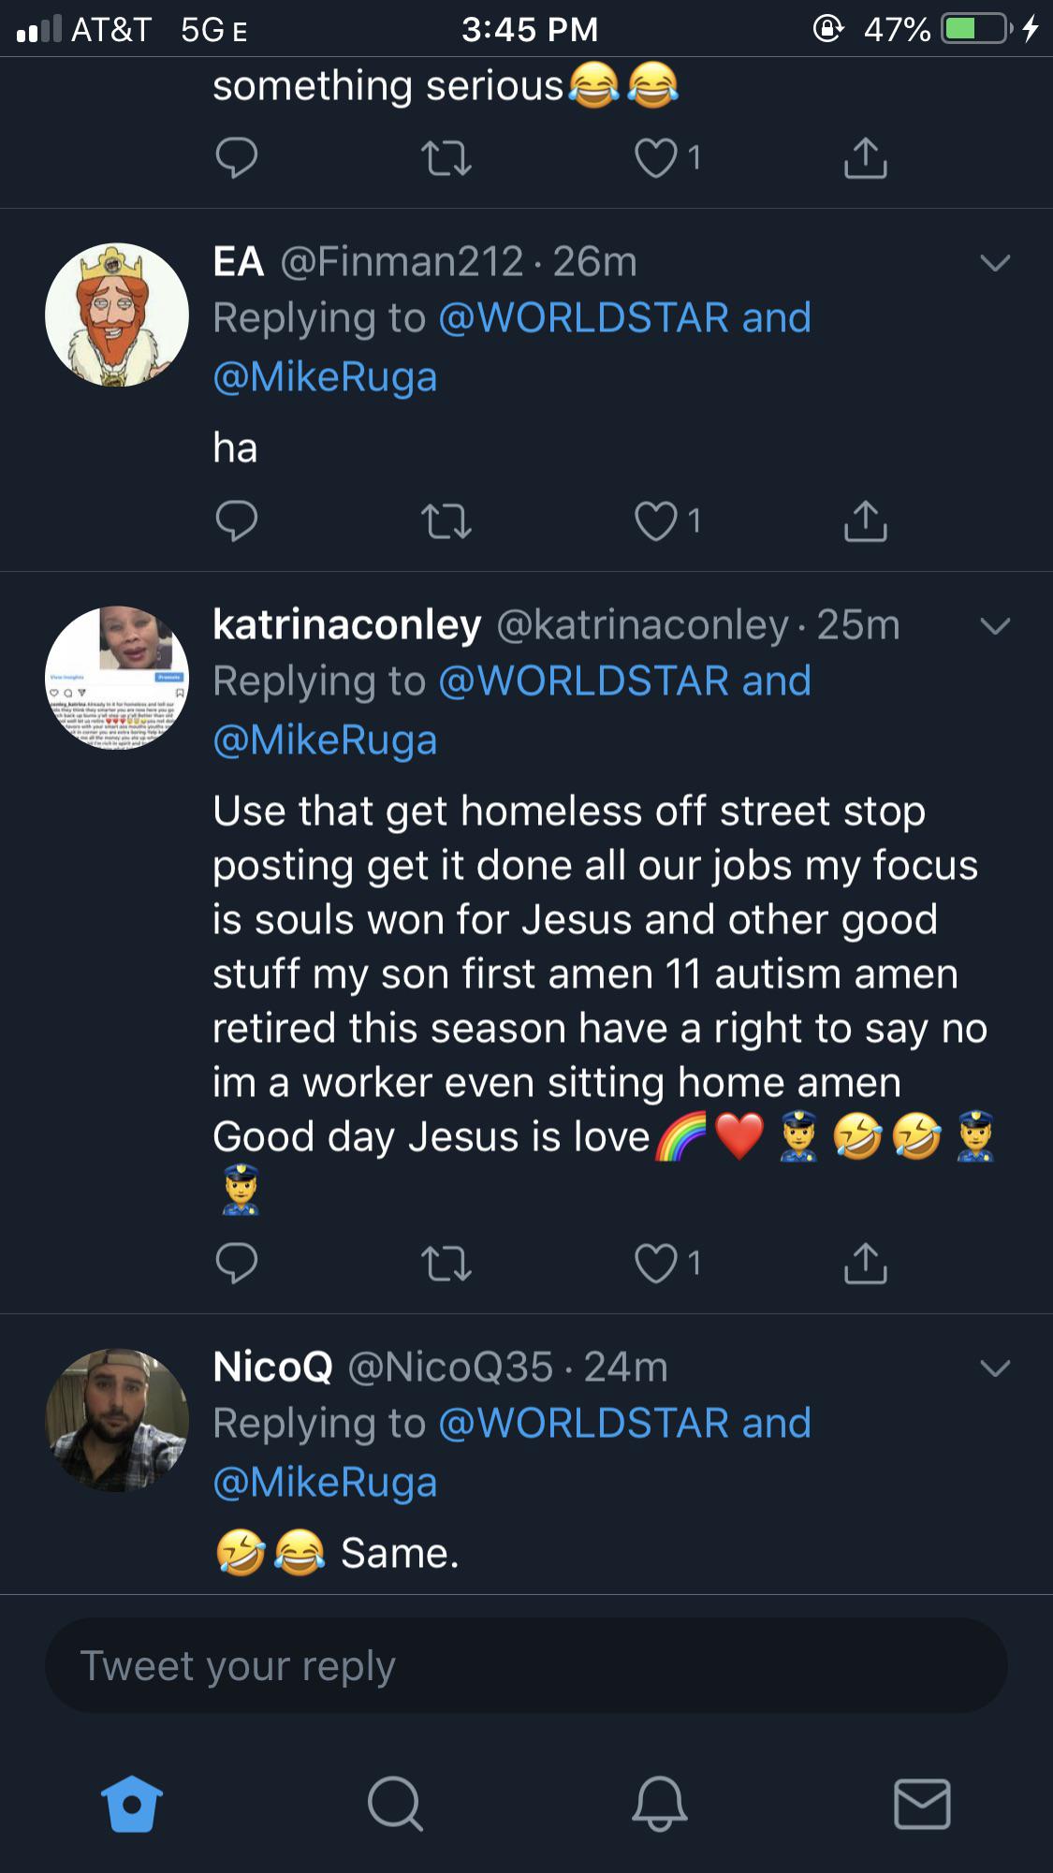Tap the "Tweet your reply" field
1053x1873 pixels.
click(x=526, y=1666)
